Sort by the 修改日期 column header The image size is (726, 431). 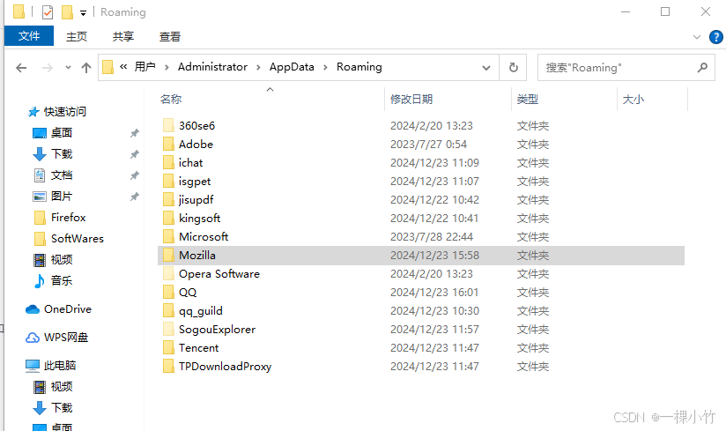coord(411,99)
